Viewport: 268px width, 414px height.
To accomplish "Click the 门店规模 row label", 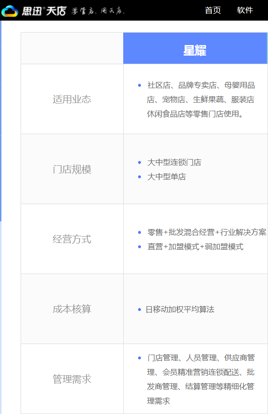I will click(72, 169).
